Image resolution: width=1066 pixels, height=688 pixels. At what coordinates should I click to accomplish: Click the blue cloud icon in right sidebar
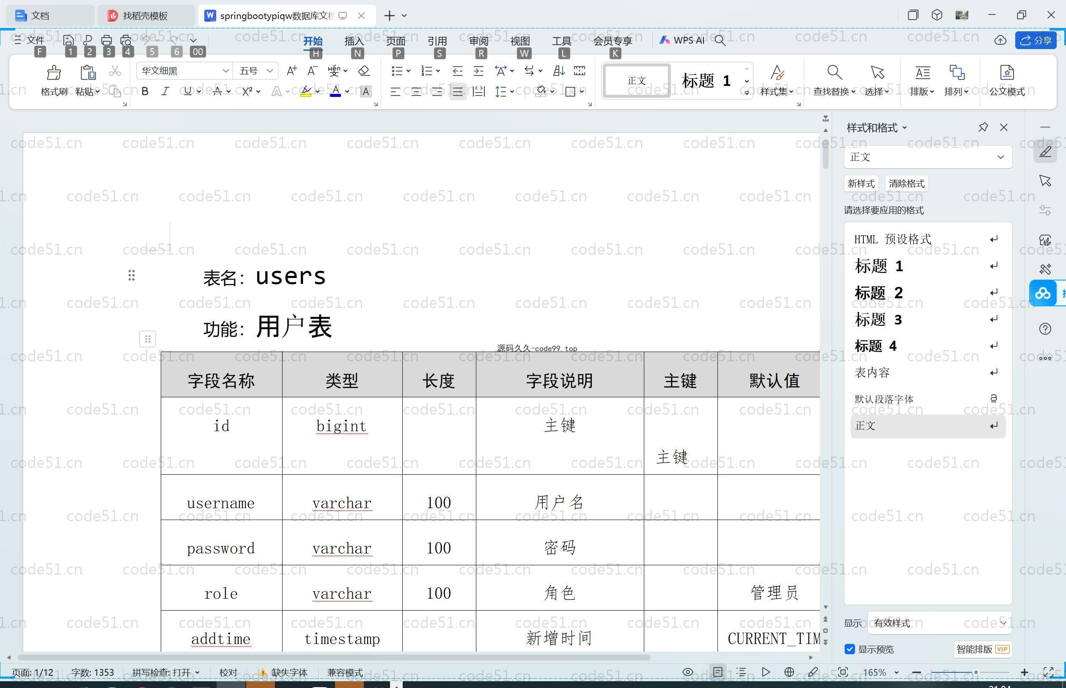pyautogui.click(x=1043, y=294)
